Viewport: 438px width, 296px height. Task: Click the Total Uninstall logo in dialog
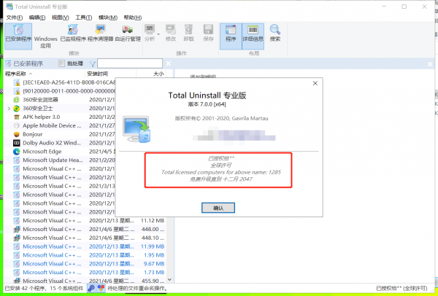tap(137, 130)
